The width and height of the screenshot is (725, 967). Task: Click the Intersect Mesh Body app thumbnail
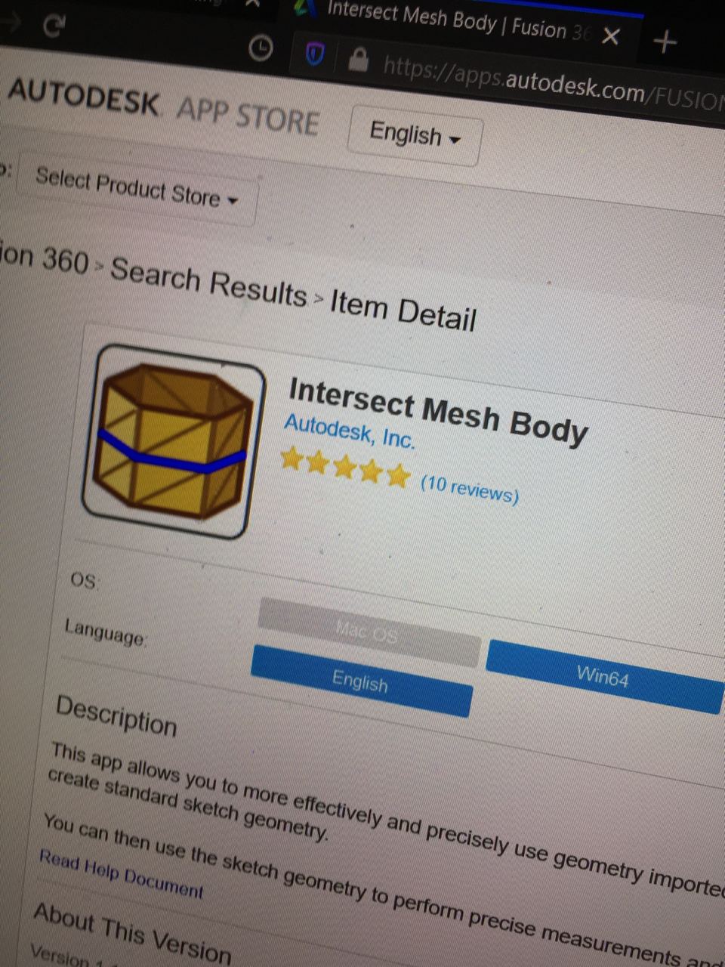174,440
